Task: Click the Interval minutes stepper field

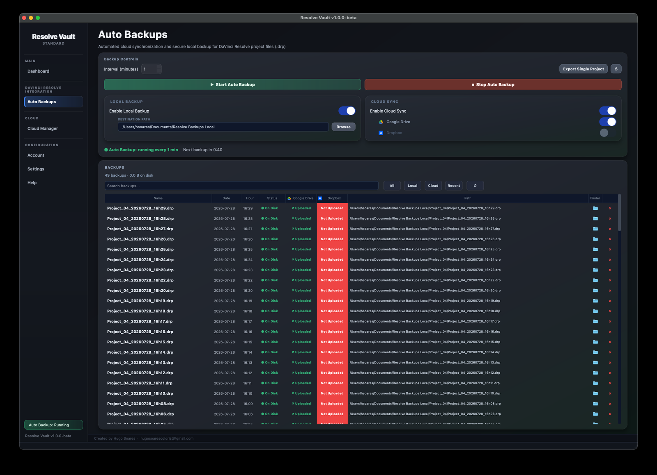Action: click(152, 69)
